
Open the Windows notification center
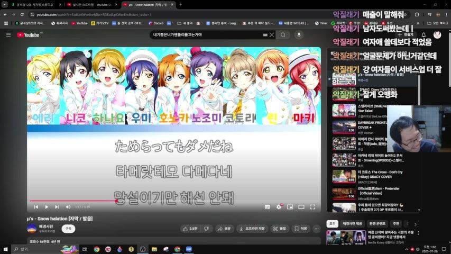(x=444, y=249)
